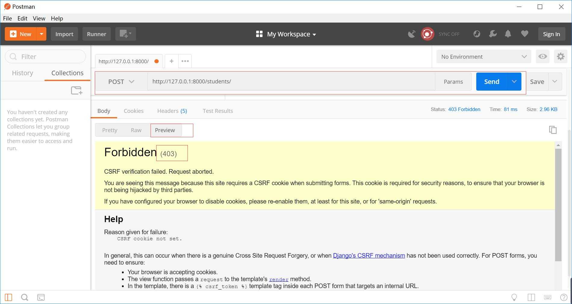Click the 403 Forbidden status text
The width and height of the screenshot is (572, 304).
[464, 109]
